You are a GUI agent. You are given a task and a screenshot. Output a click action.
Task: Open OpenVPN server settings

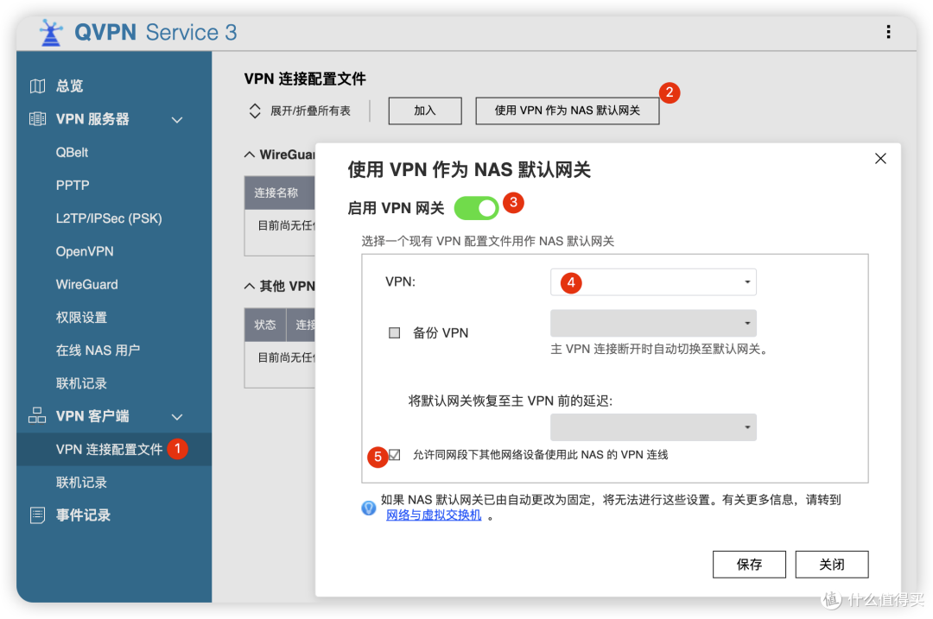tap(85, 251)
